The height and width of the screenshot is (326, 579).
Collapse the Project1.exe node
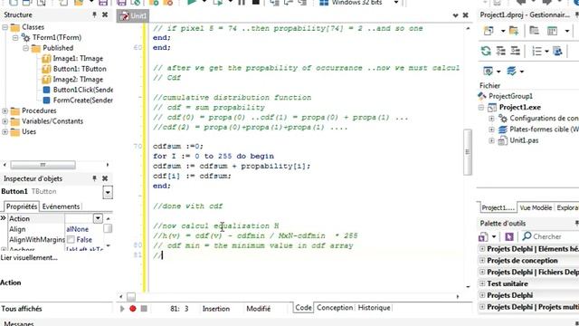tap(480, 108)
